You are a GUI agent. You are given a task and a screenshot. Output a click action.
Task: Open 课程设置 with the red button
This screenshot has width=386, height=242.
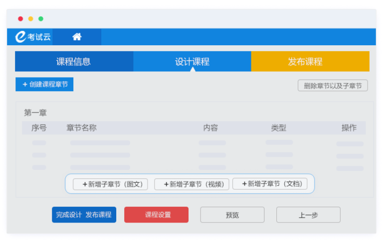156,215
